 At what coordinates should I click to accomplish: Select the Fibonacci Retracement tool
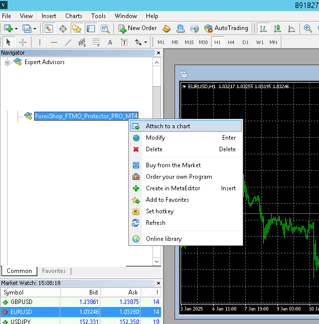(96, 43)
